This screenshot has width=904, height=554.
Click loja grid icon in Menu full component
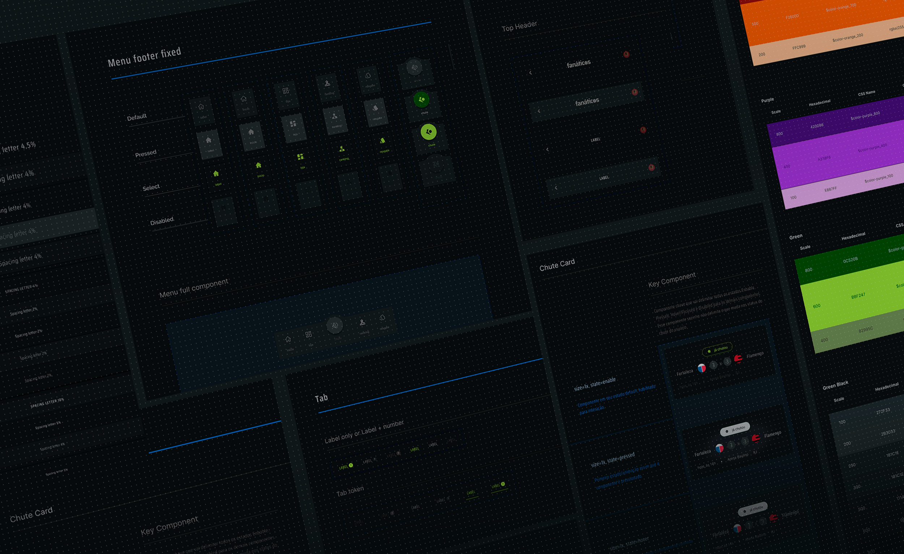tap(309, 334)
